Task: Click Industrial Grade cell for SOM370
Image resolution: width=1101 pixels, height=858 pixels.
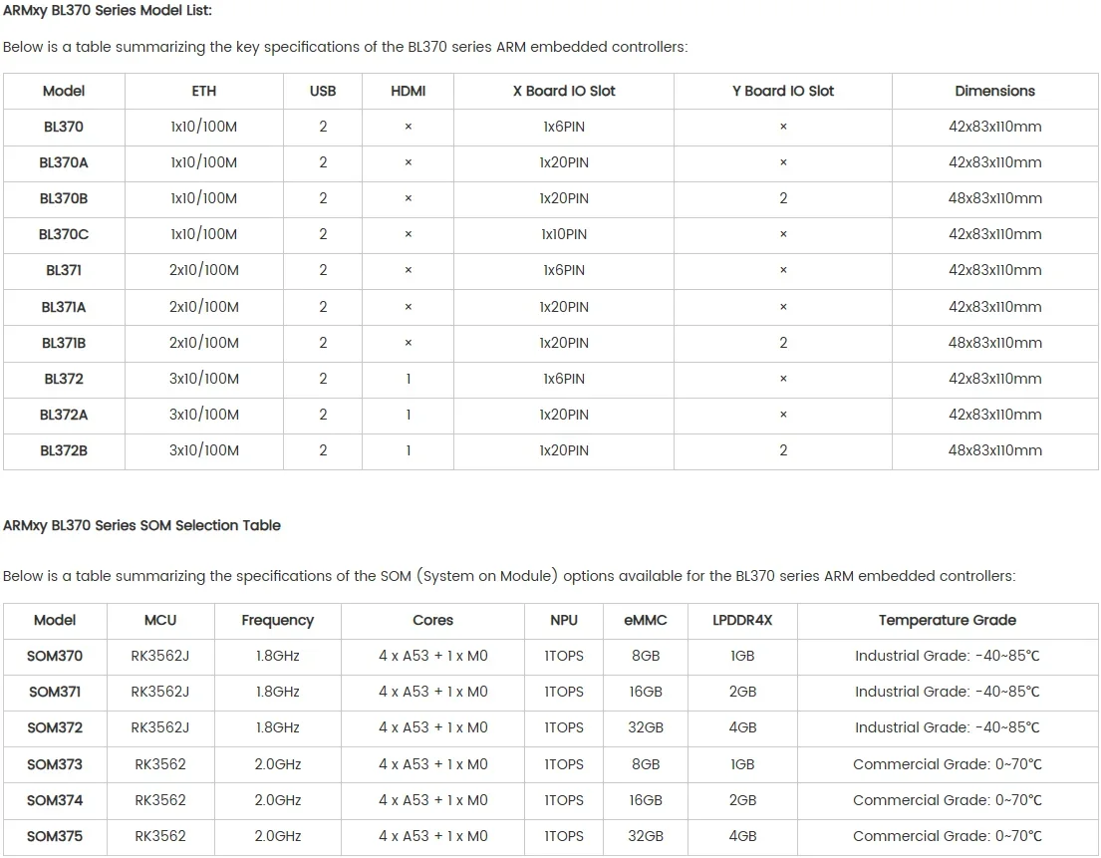Action: pyautogui.click(x=948, y=656)
